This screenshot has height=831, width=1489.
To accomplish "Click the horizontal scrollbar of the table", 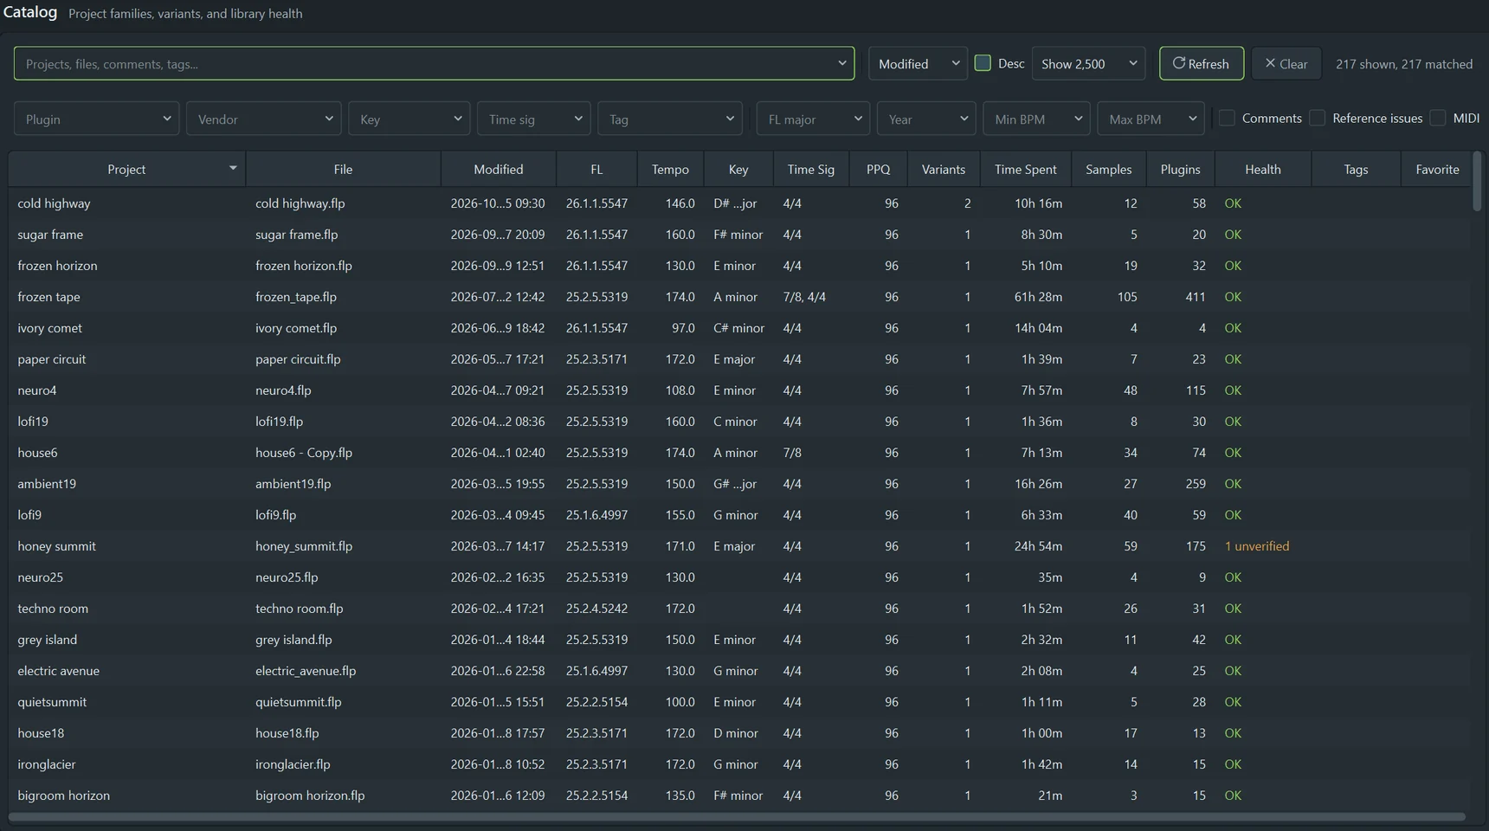I will click(x=737, y=816).
